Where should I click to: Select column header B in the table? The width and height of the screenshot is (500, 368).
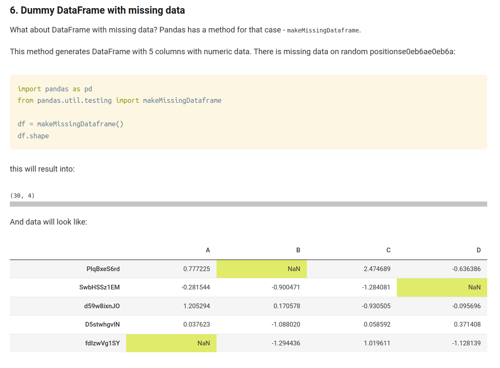point(298,250)
